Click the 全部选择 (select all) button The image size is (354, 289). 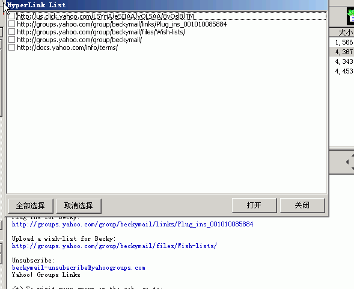pyautogui.click(x=31, y=206)
